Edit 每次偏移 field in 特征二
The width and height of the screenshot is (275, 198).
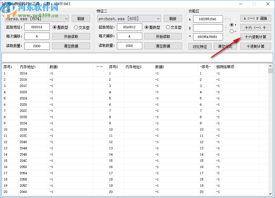[129, 36]
